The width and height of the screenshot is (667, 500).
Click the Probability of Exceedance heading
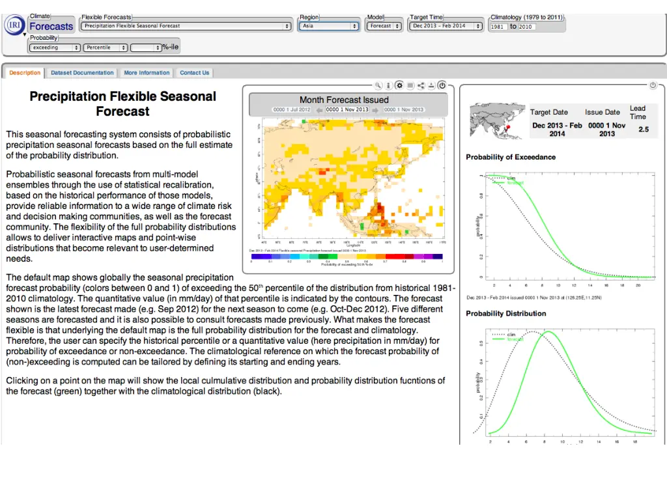point(511,158)
